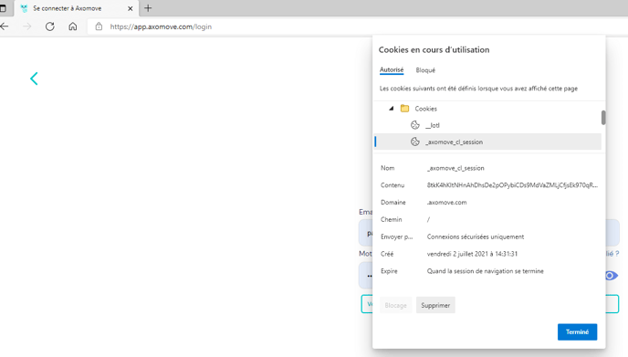Click the padlock site info icon
Viewport: 628px width, 357px height.
(99, 26)
